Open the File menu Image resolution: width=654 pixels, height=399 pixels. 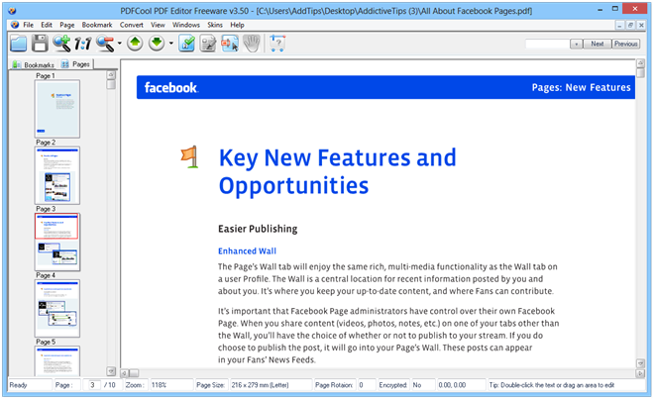coord(29,25)
